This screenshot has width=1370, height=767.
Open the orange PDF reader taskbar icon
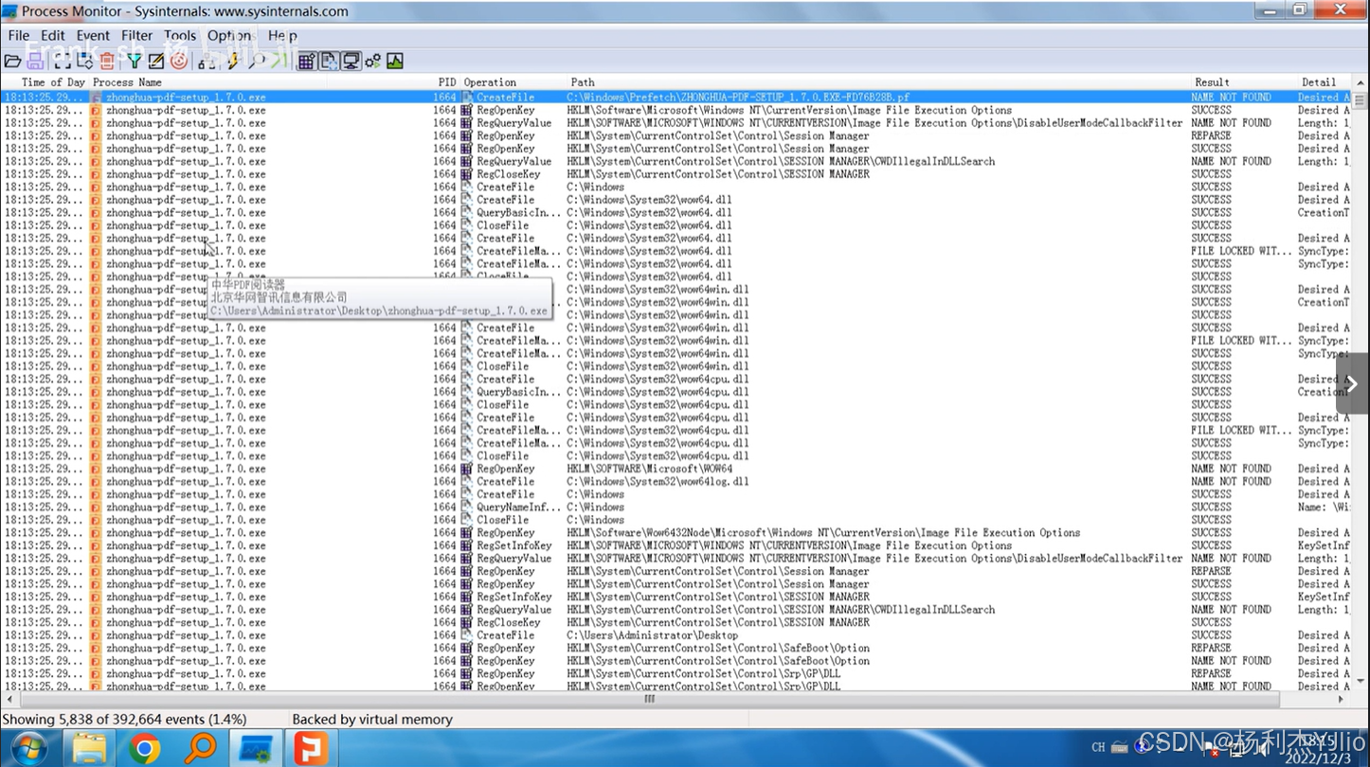(310, 748)
